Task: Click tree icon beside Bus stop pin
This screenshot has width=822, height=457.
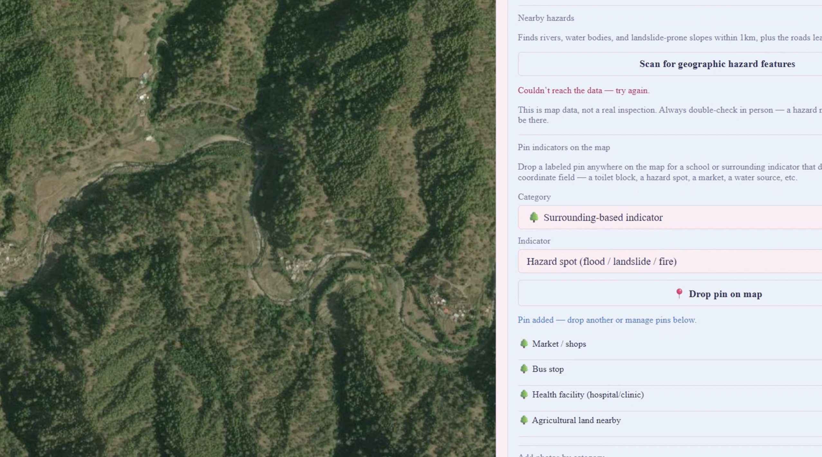Action: 524,369
